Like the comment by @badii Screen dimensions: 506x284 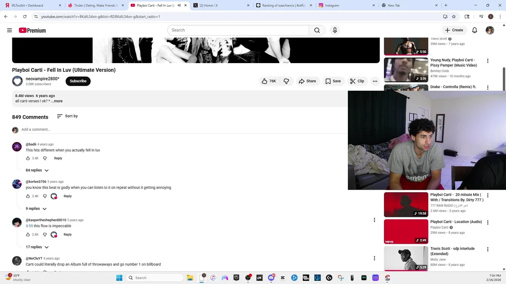tap(28, 159)
